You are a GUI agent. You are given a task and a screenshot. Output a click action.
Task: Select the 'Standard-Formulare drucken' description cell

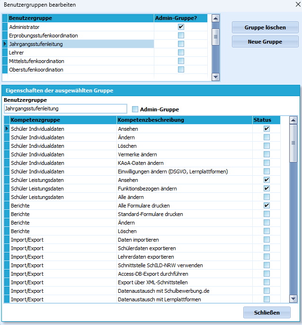pos(185,214)
